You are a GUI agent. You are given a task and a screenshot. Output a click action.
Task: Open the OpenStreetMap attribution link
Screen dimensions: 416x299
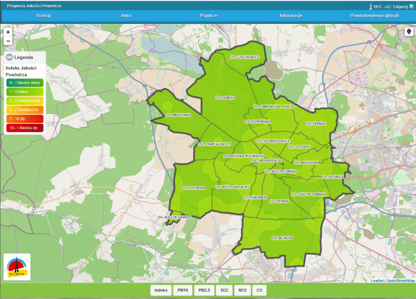pyautogui.click(x=401, y=280)
